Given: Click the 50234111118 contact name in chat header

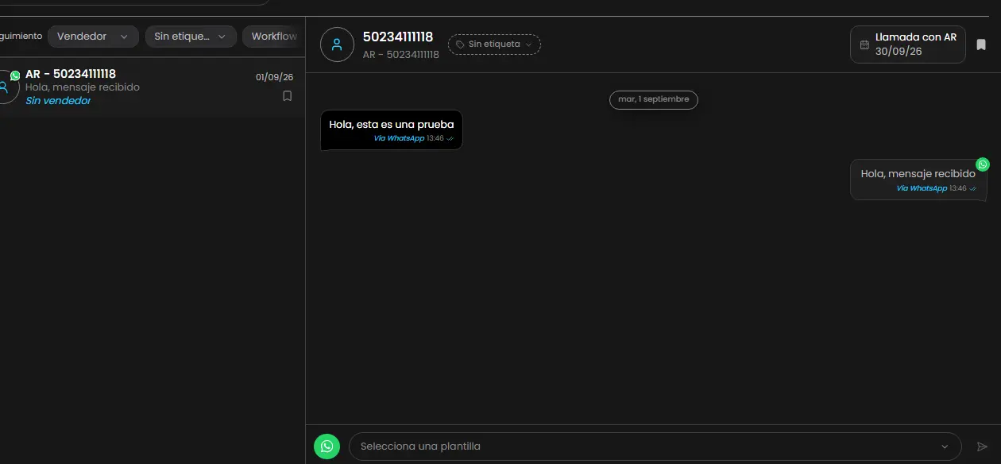Looking at the screenshot, I should click(398, 37).
